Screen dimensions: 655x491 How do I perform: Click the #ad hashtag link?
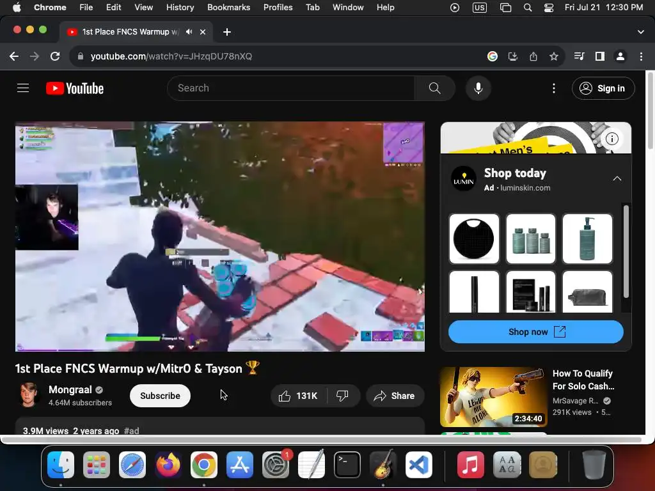pyautogui.click(x=132, y=430)
